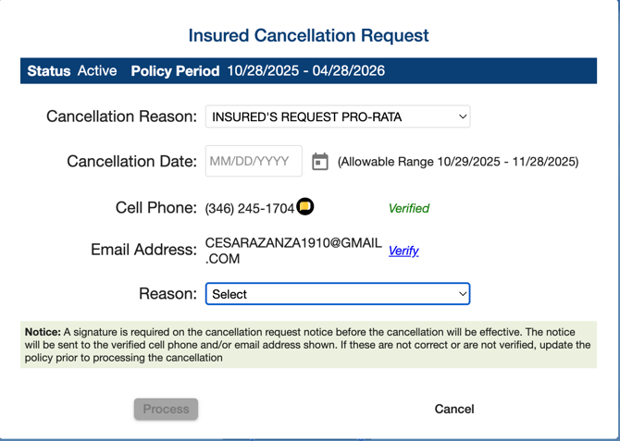Click the 'Cancellation Reason:' label

(122, 116)
